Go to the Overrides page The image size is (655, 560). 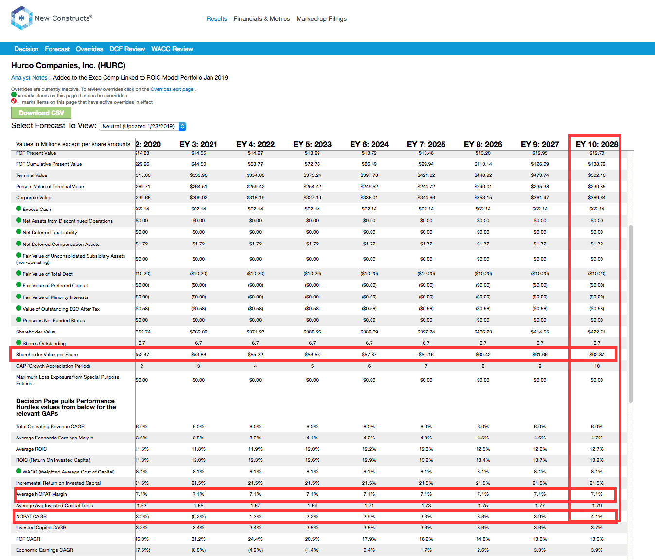(x=89, y=49)
